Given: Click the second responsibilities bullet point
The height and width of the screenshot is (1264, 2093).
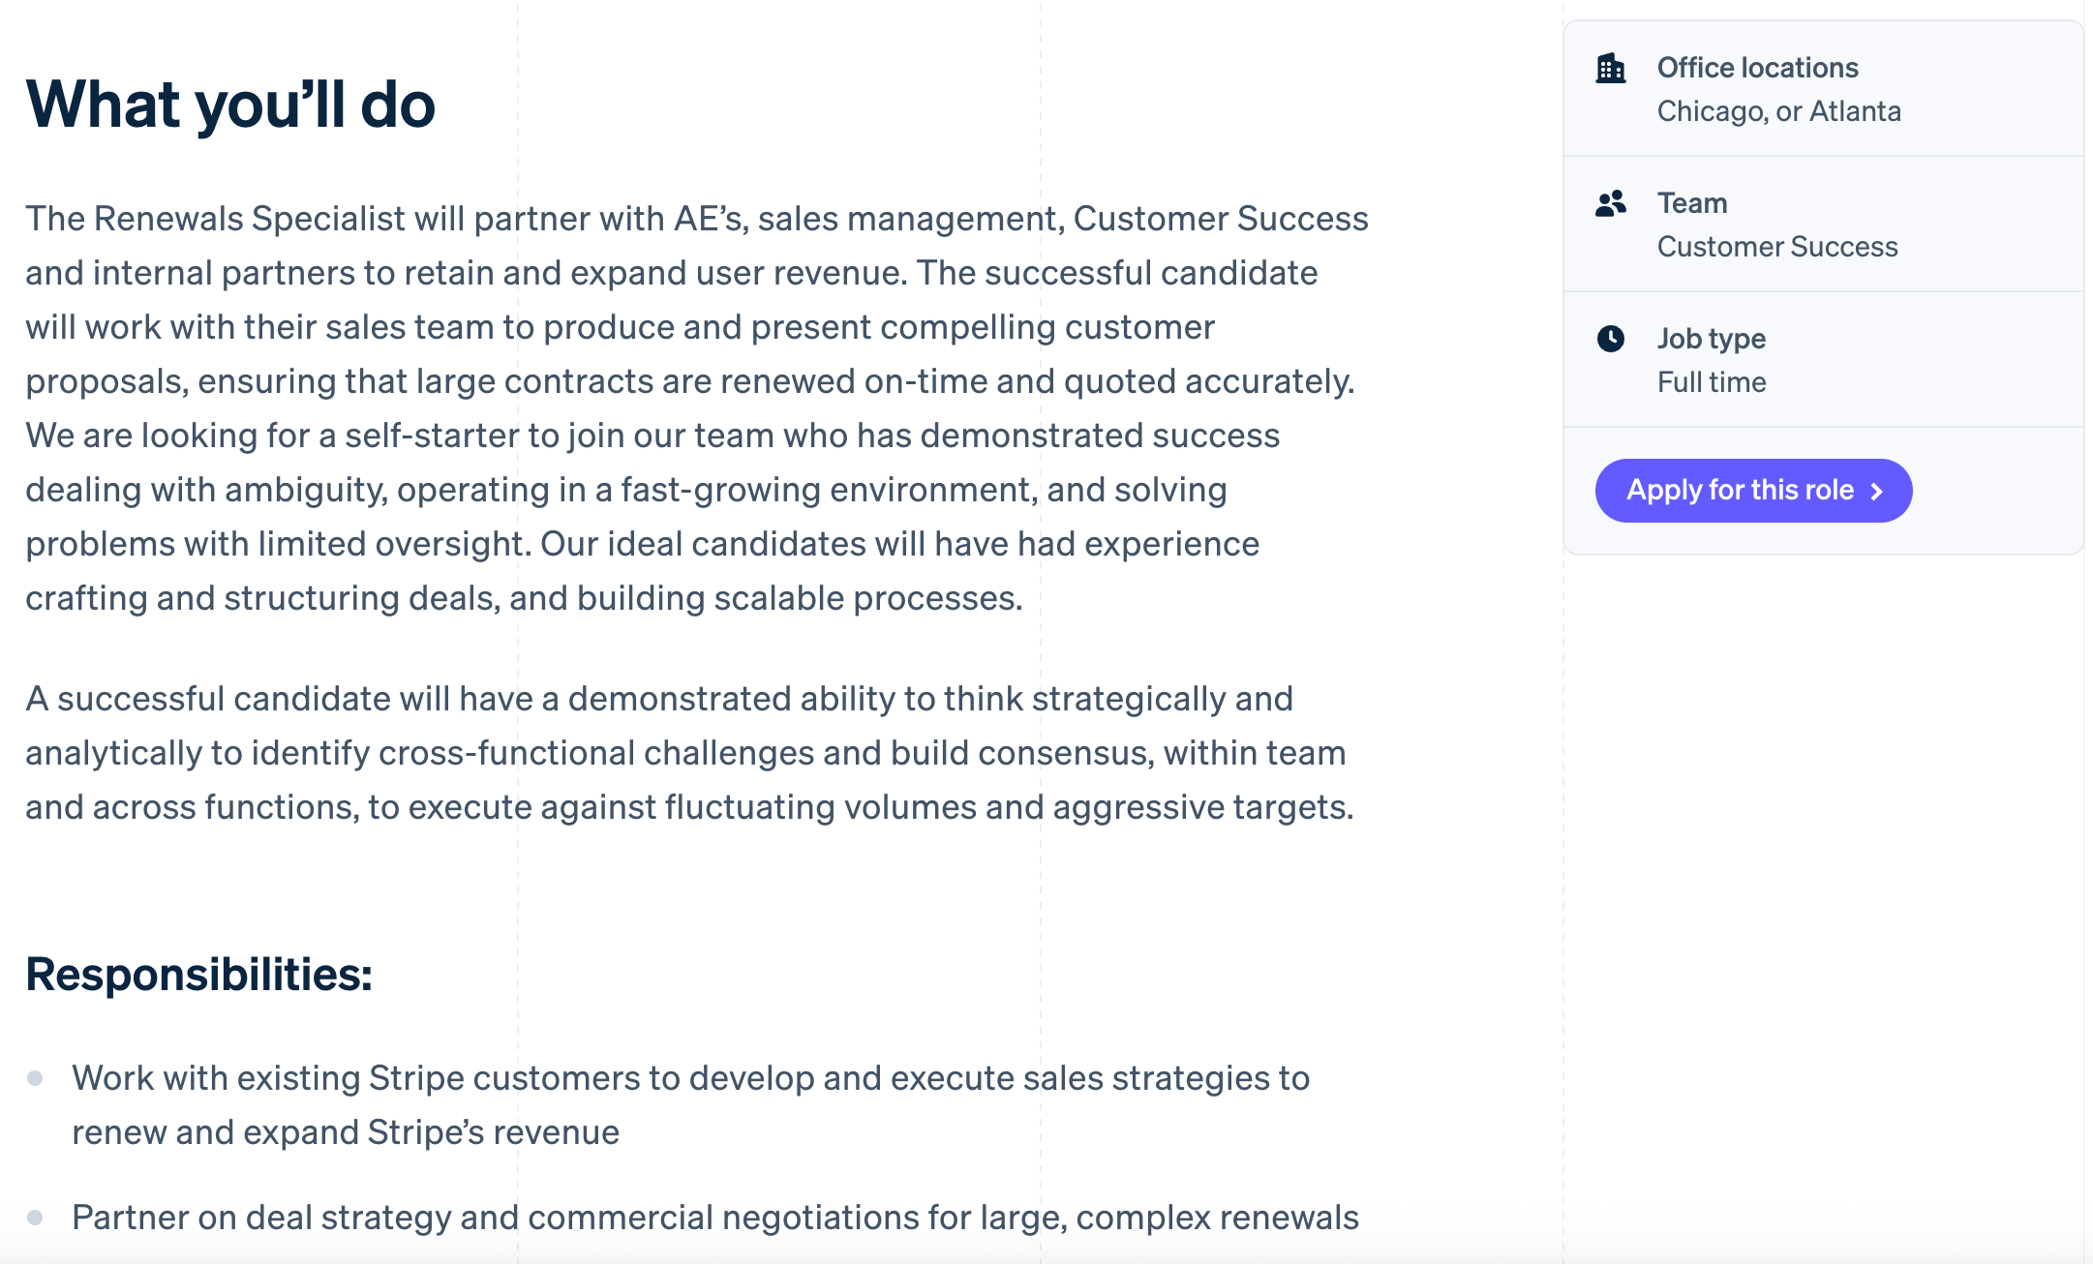Looking at the screenshot, I should pos(35,1218).
